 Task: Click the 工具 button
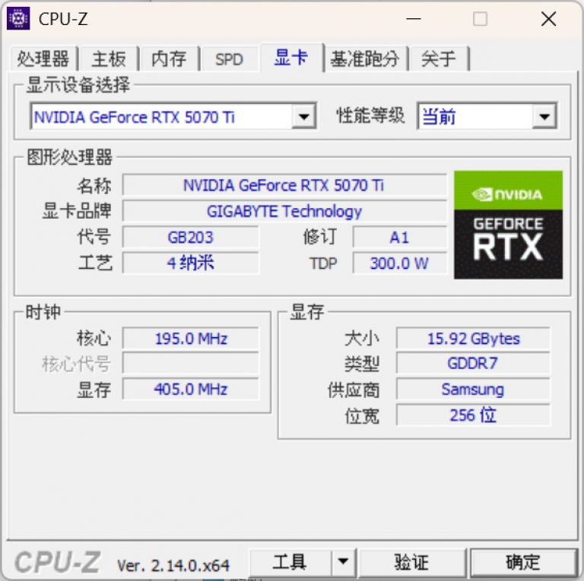[x=290, y=562]
